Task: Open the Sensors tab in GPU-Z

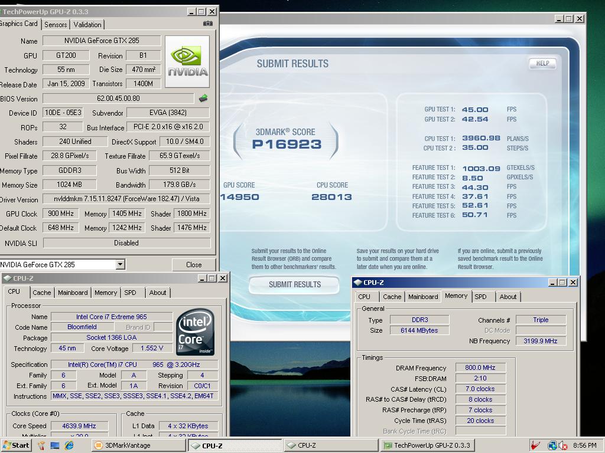Action: 56,25
